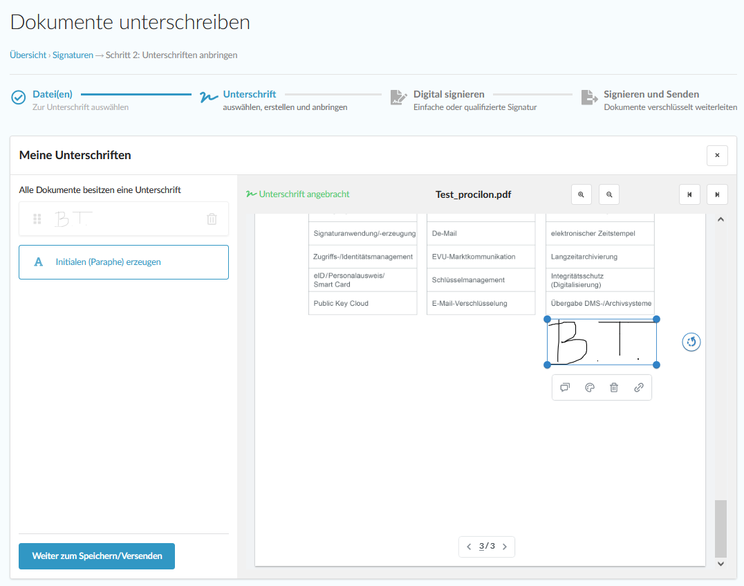Zoom in on the PDF document
The width and height of the screenshot is (744, 586).
[581, 194]
